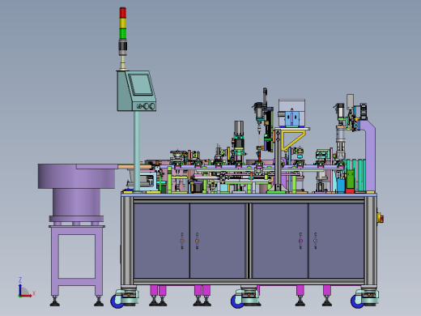Pick the leftmost cabinet door panel
This screenshot has height=316, width=421.
click(161, 241)
